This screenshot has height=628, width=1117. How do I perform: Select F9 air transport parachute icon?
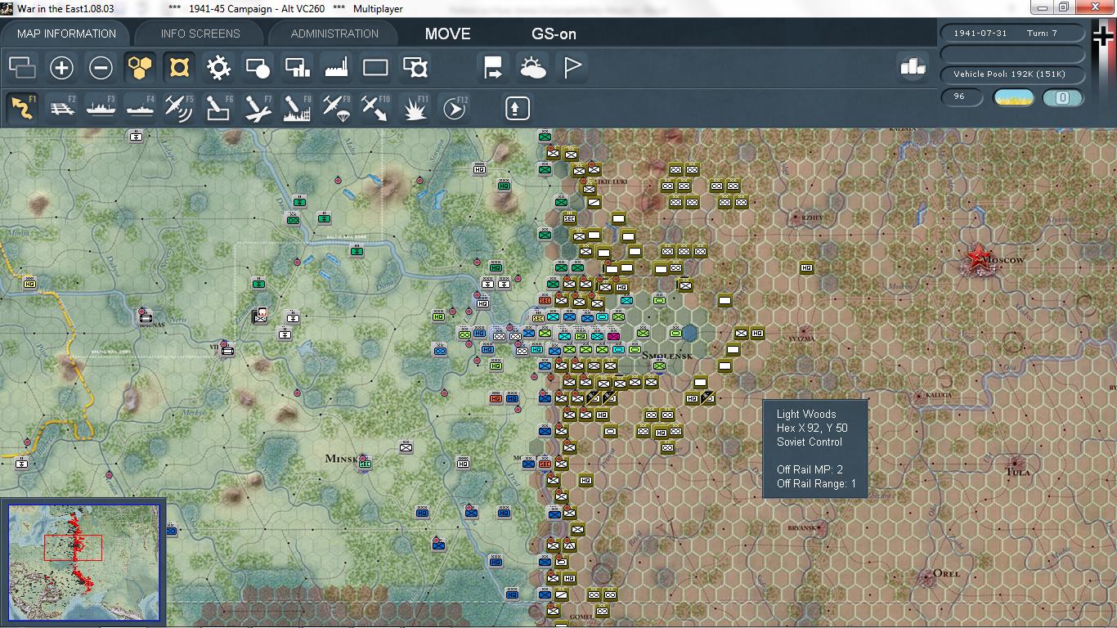click(336, 108)
